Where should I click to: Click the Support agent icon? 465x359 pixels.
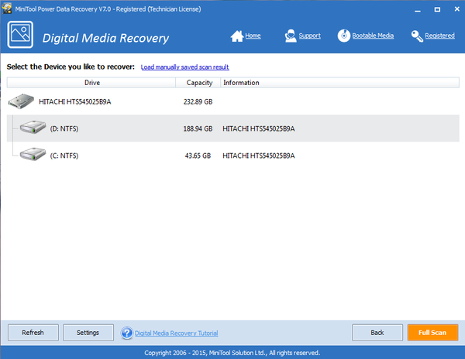[291, 36]
